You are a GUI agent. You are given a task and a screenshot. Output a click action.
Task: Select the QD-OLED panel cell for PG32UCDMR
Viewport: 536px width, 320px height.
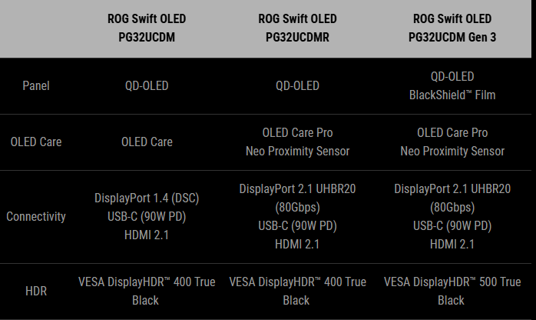click(x=298, y=85)
